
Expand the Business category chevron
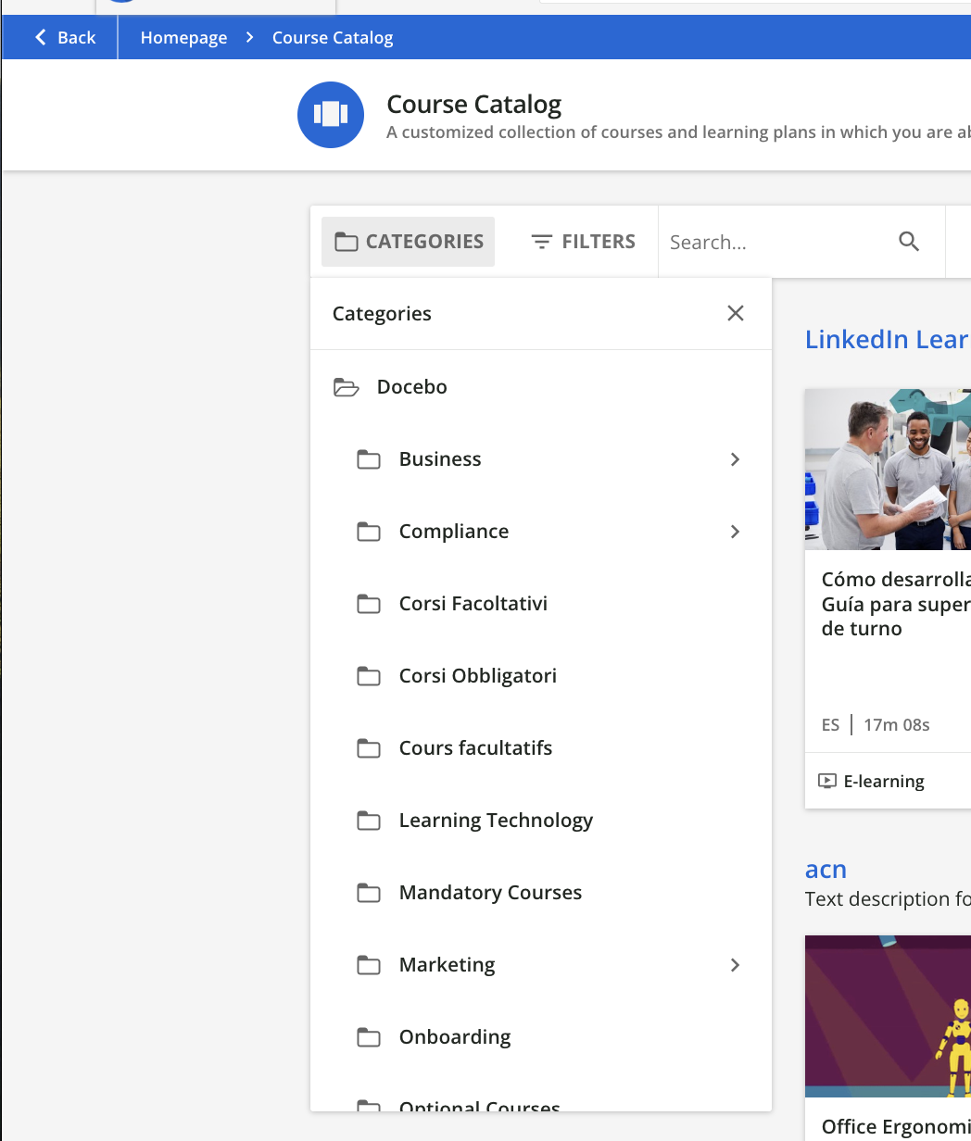pos(735,459)
